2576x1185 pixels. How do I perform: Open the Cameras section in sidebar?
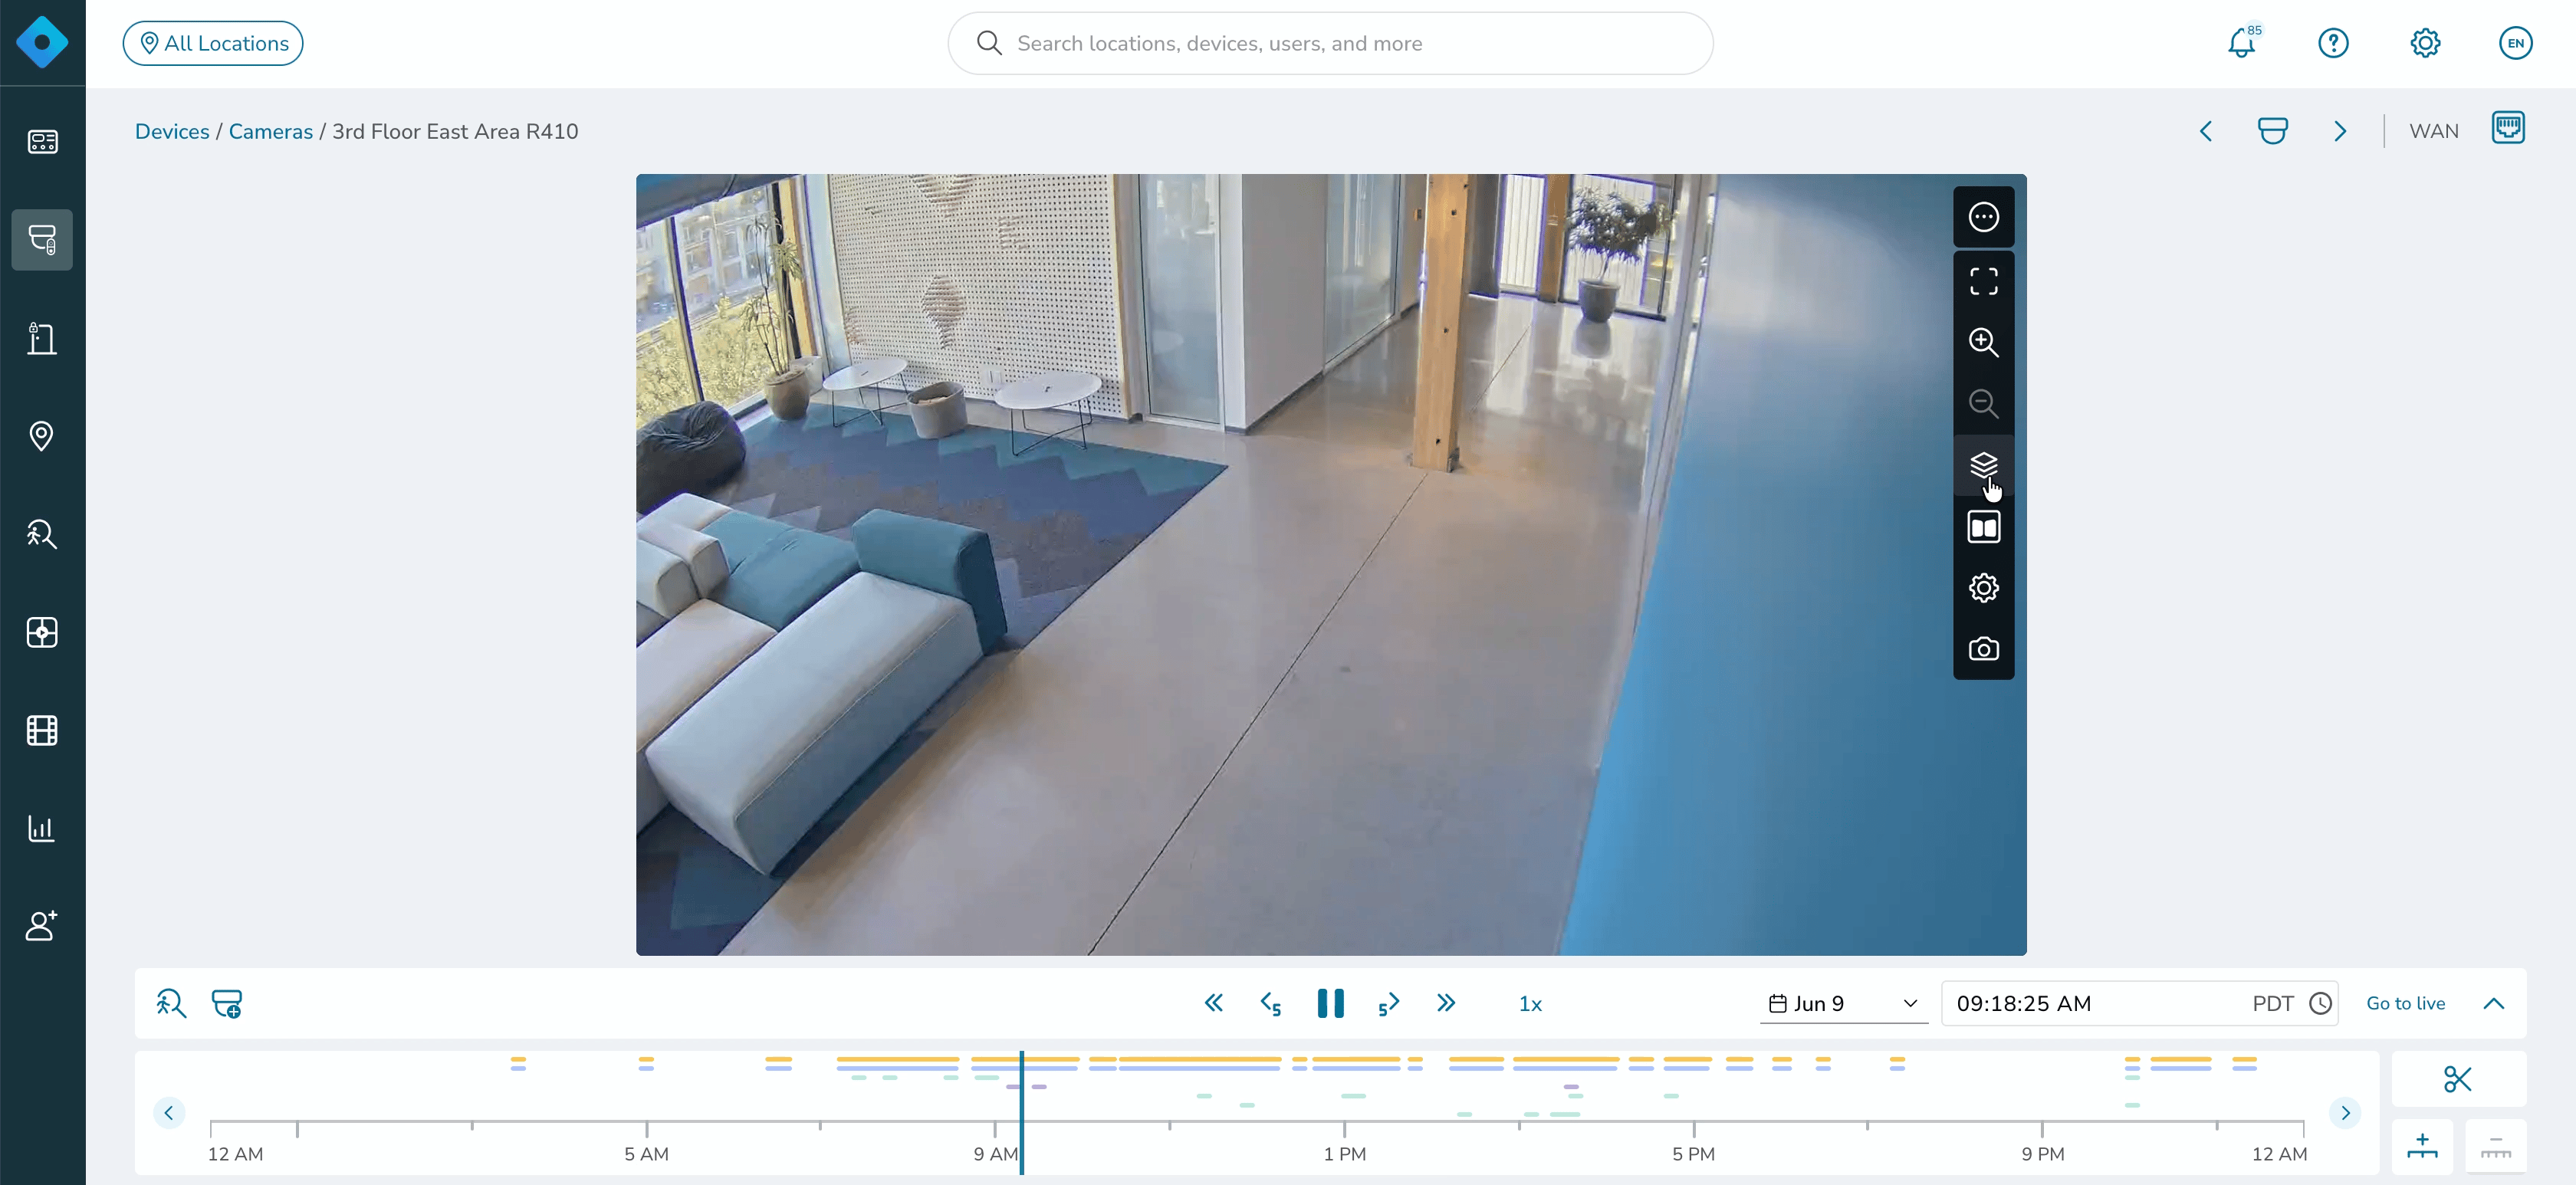coord(42,240)
